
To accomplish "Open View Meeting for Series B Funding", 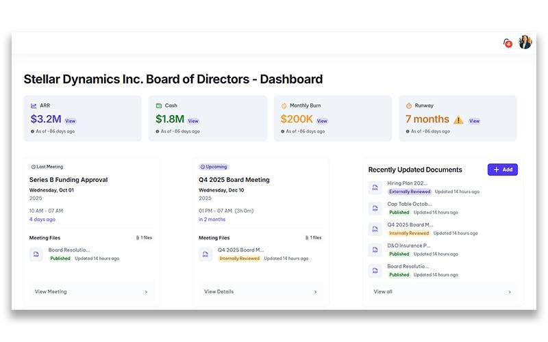I will (92, 292).
